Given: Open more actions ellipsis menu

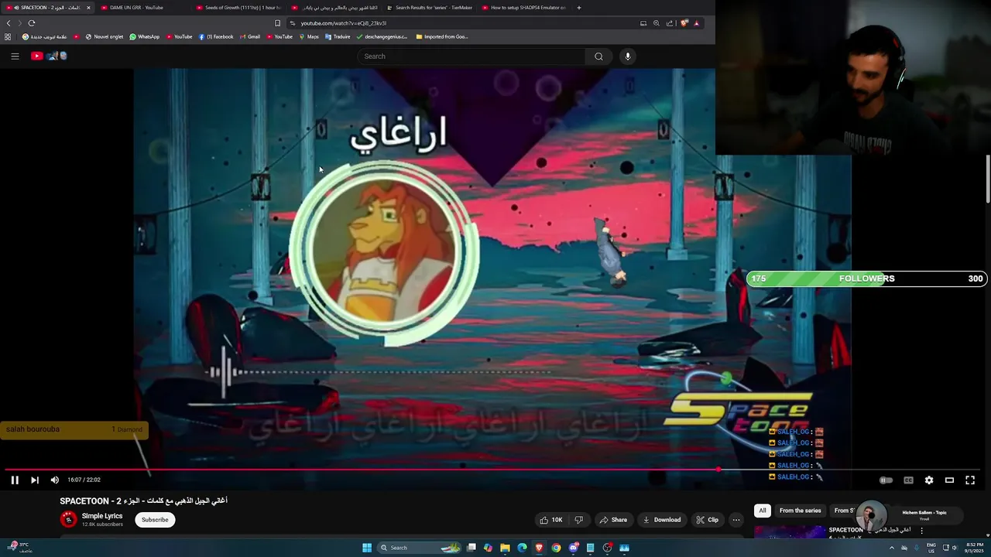Looking at the screenshot, I should pos(736,520).
